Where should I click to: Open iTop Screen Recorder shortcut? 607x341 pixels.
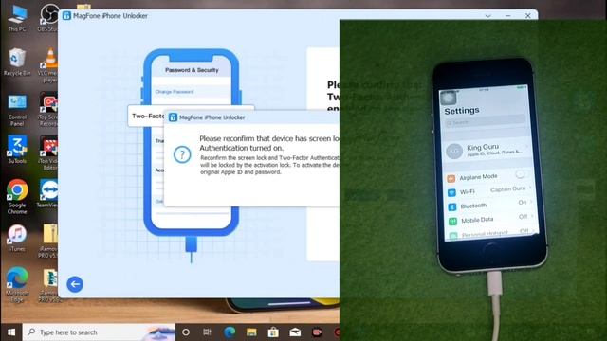point(48,110)
